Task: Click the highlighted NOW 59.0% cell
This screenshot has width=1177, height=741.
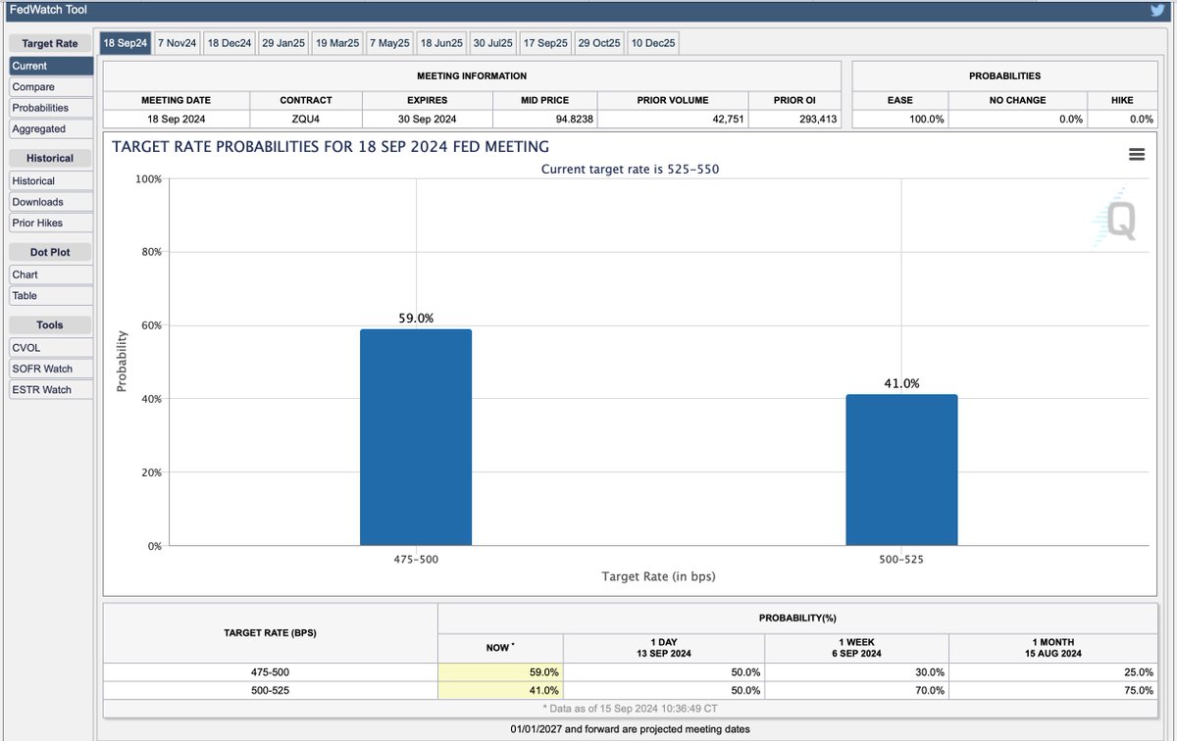Action: [500, 672]
